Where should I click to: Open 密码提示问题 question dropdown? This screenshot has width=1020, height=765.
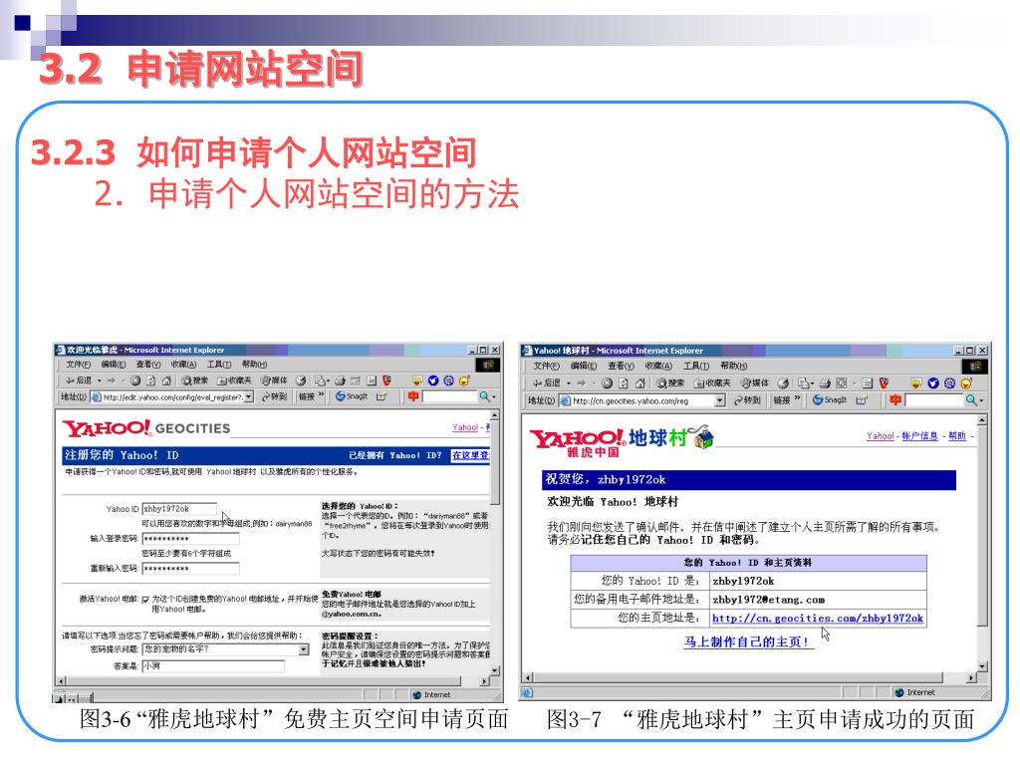point(304,649)
